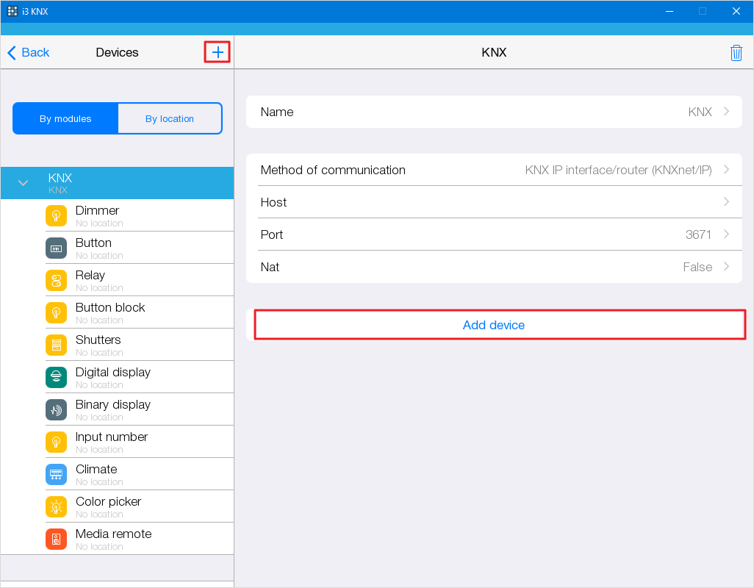Open the Nat False setting
This screenshot has width=754, height=588.
click(494, 267)
